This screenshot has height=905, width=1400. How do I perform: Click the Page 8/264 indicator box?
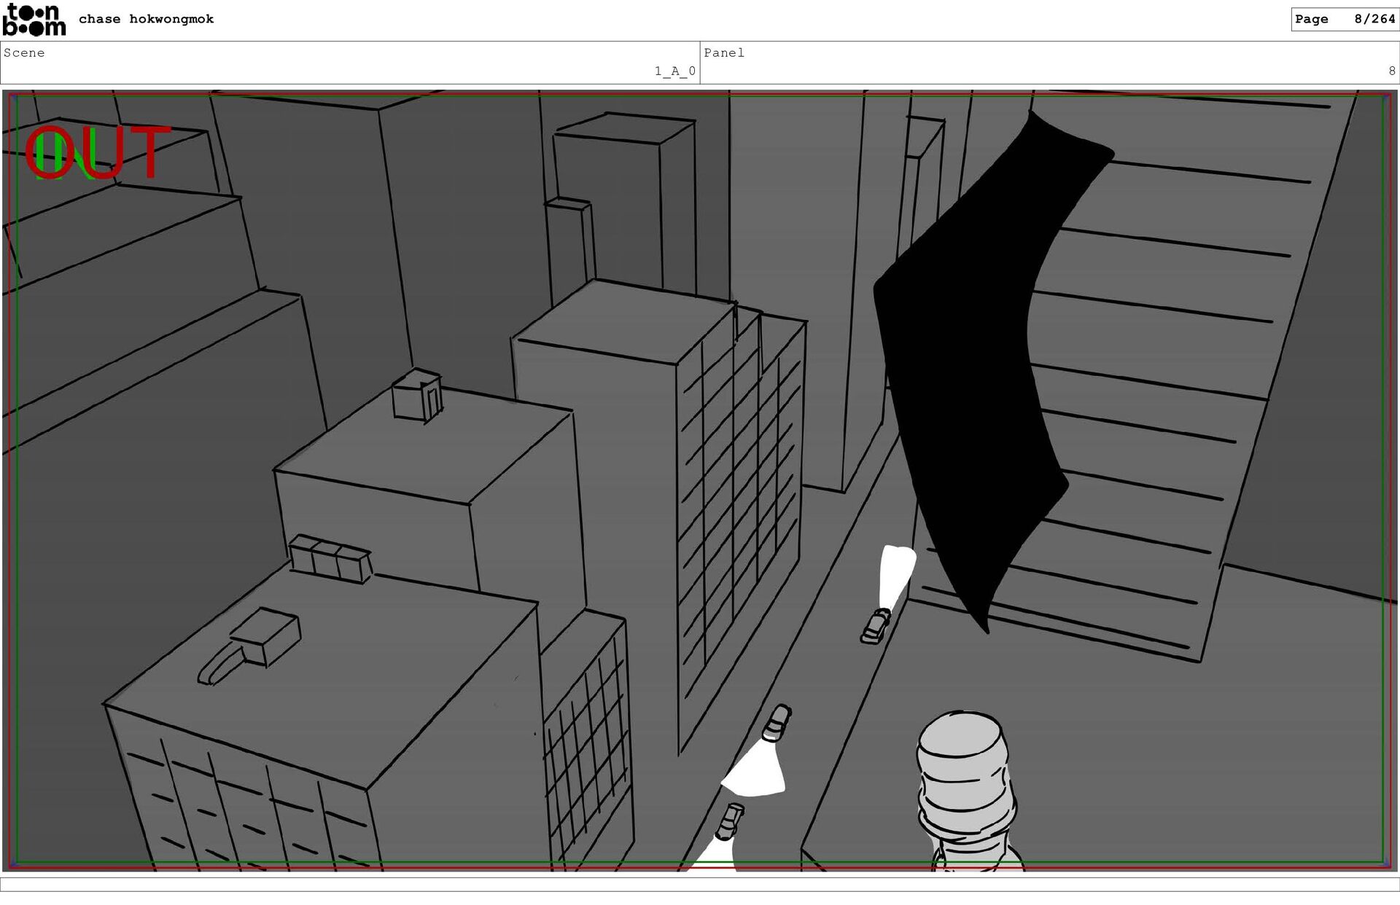pos(1344,20)
